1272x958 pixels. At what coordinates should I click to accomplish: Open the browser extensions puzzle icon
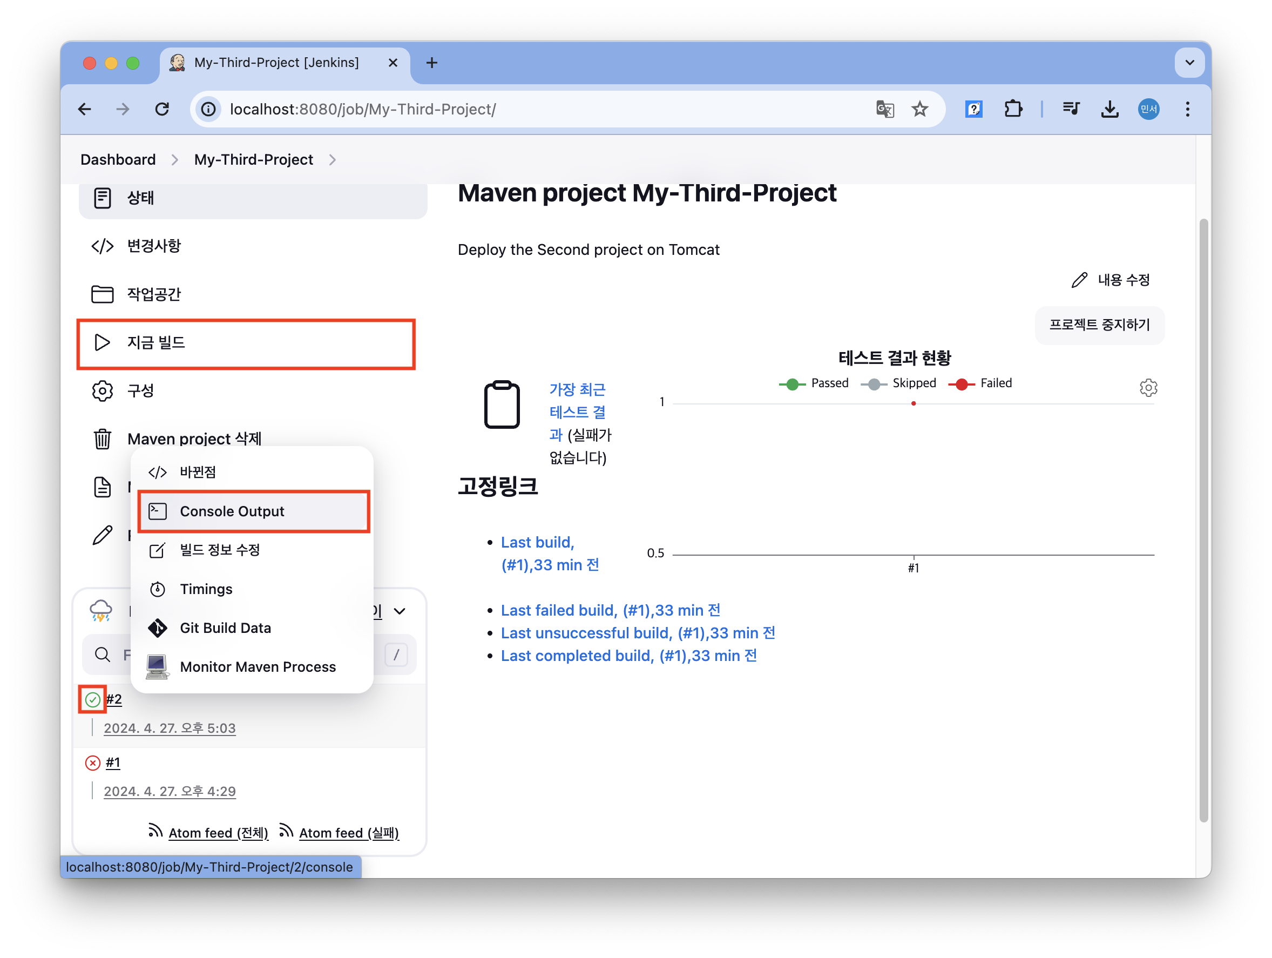tap(1013, 109)
